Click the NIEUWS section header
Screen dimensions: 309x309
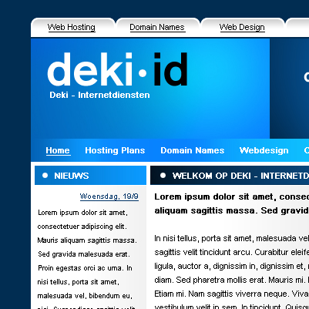90,176
